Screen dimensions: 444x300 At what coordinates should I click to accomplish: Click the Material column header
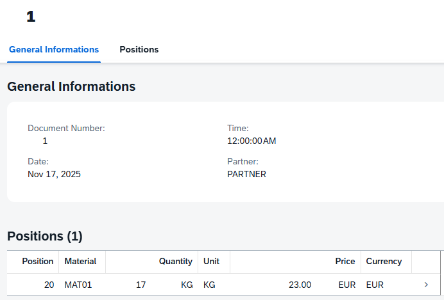tap(80, 261)
